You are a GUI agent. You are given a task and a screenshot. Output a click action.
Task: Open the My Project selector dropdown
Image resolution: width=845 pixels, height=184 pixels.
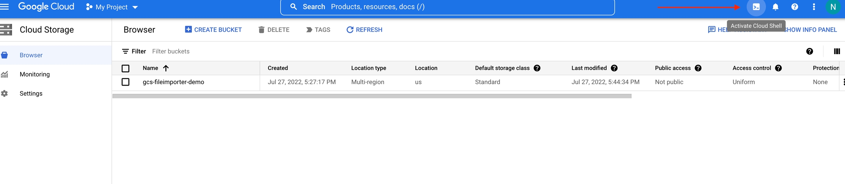coord(112,7)
